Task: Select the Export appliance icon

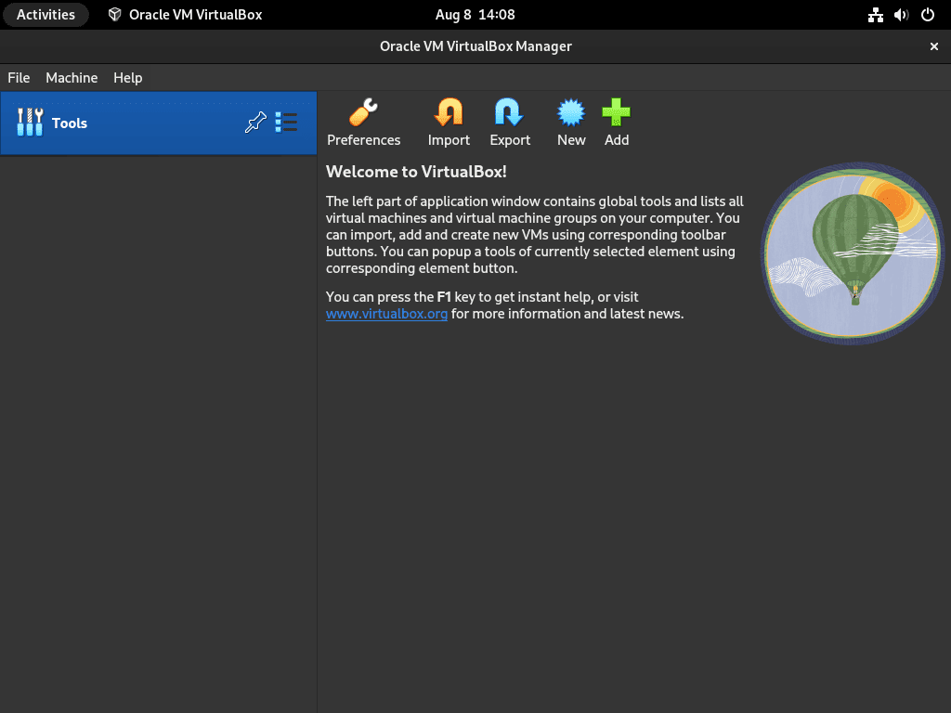Action: [x=509, y=121]
